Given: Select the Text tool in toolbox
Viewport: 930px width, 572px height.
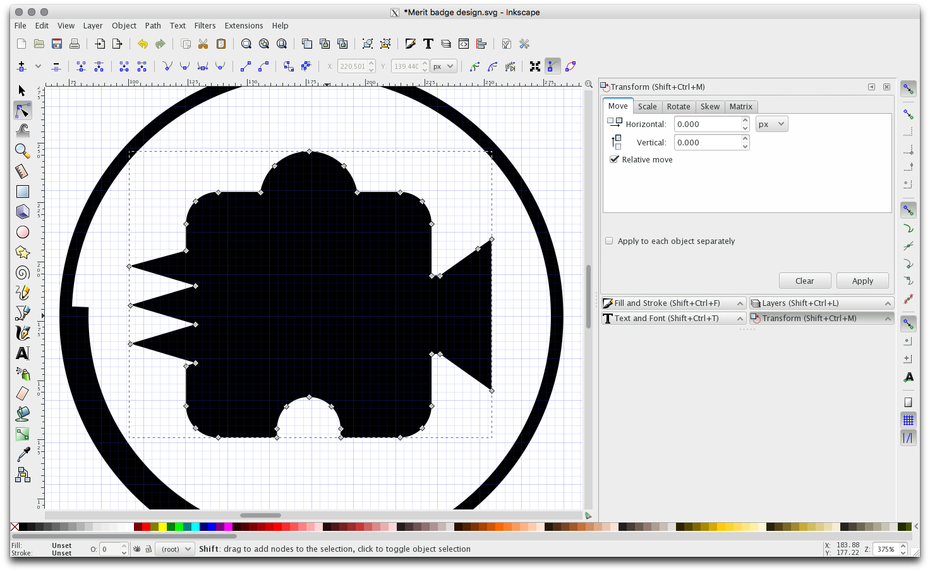Looking at the screenshot, I should [x=22, y=353].
